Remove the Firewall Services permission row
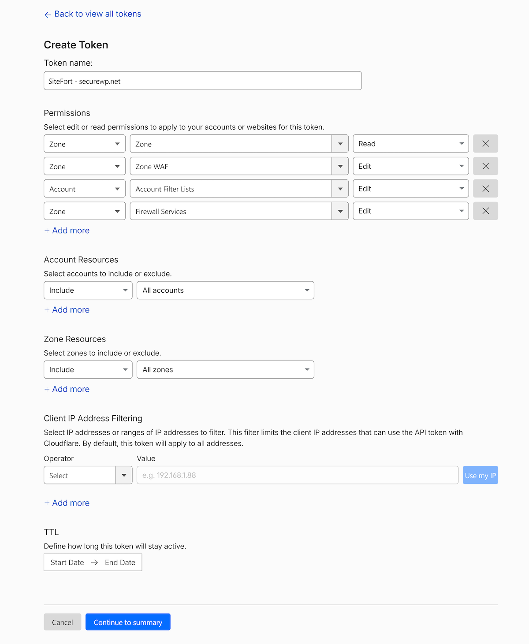Image resolution: width=529 pixels, height=644 pixels. point(485,211)
